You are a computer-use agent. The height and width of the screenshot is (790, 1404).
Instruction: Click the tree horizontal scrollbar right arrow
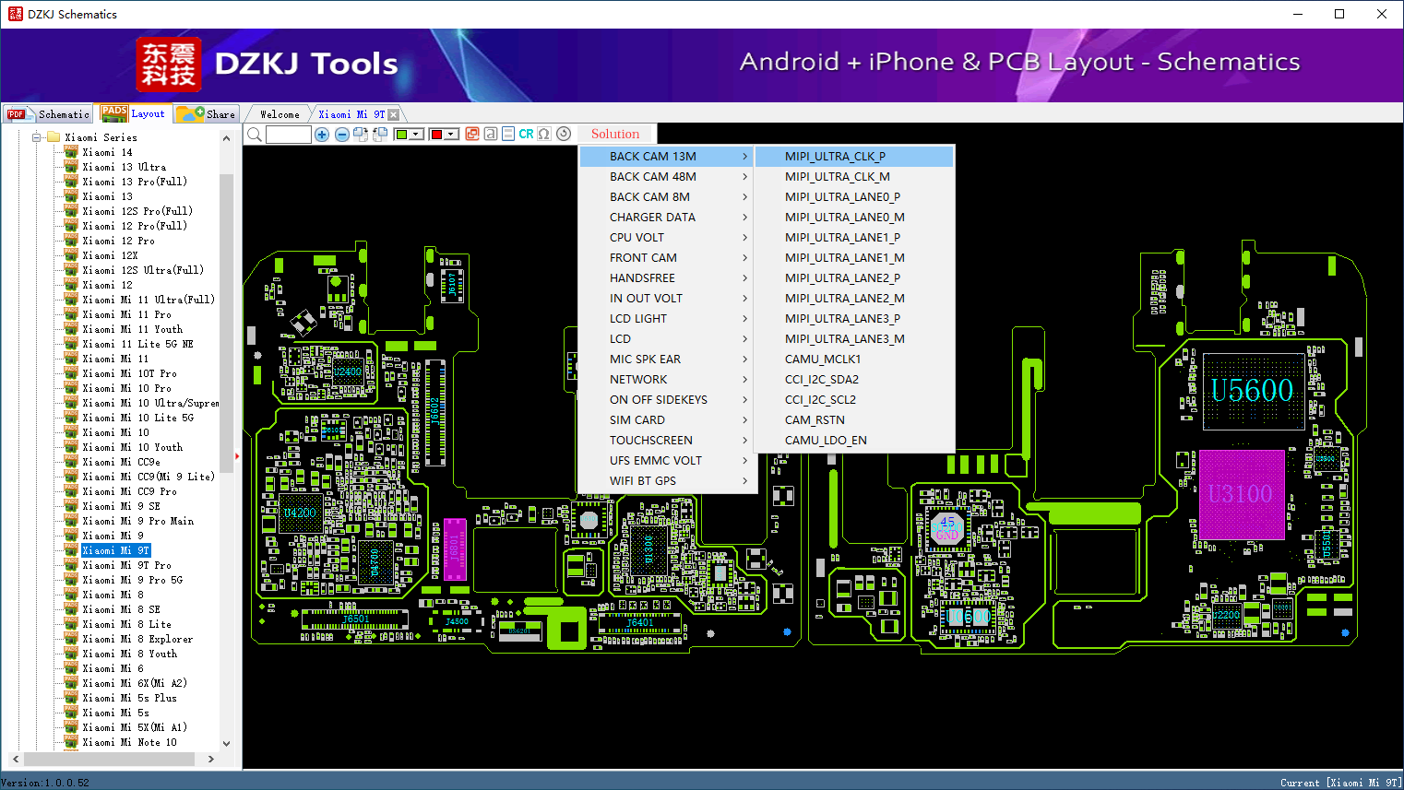(x=211, y=760)
